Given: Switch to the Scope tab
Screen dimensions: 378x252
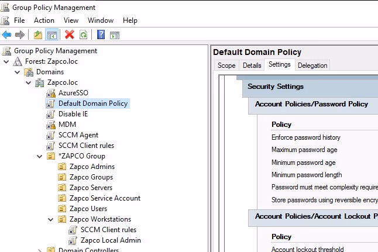Looking at the screenshot, I should pos(226,65).
